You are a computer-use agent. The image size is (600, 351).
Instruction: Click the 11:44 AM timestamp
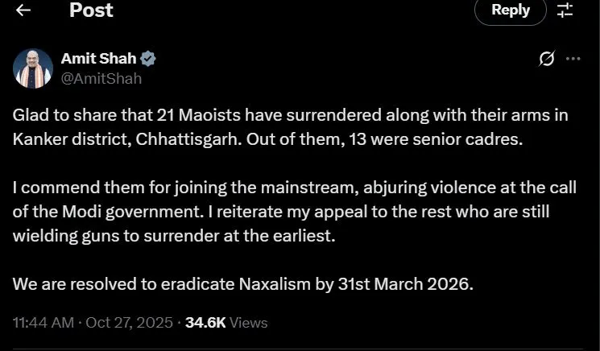43,323
